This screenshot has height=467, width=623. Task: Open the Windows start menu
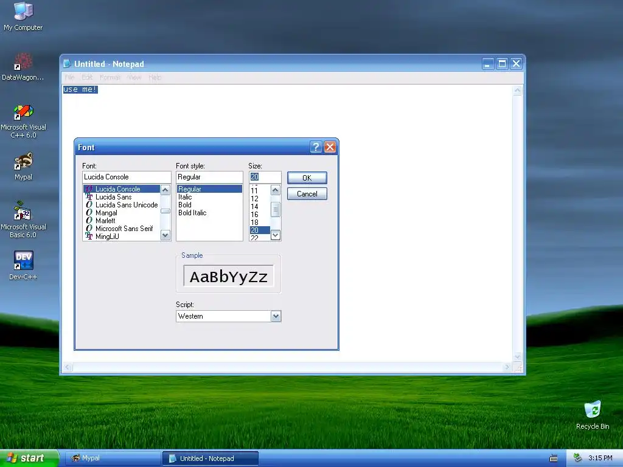click(29, 458)
